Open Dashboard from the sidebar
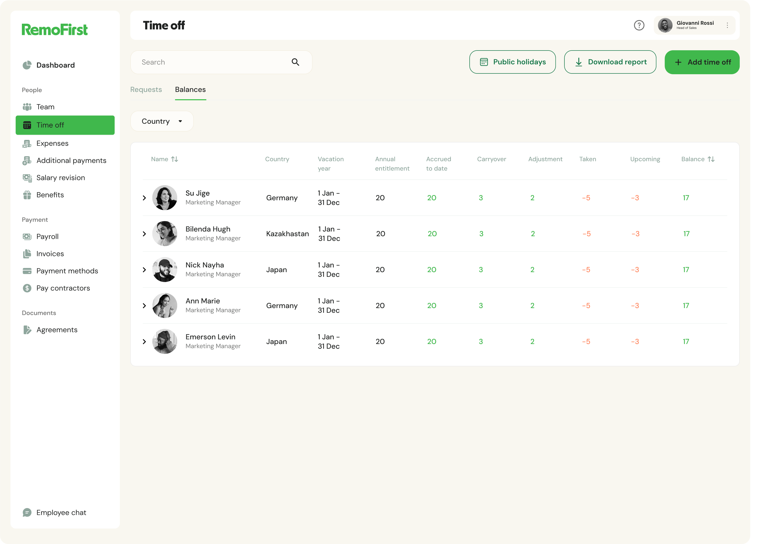Viewport: 778px width, 544px height. click(55, 65)
